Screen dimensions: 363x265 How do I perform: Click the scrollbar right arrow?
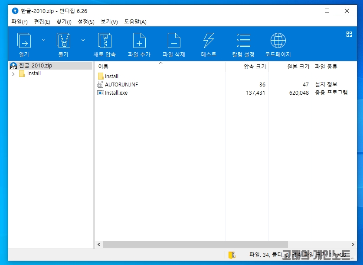click(x=353, y=244)
